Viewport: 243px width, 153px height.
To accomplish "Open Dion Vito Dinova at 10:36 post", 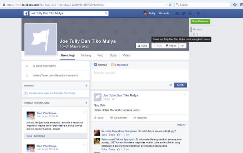I will click(x=47, y=113).
